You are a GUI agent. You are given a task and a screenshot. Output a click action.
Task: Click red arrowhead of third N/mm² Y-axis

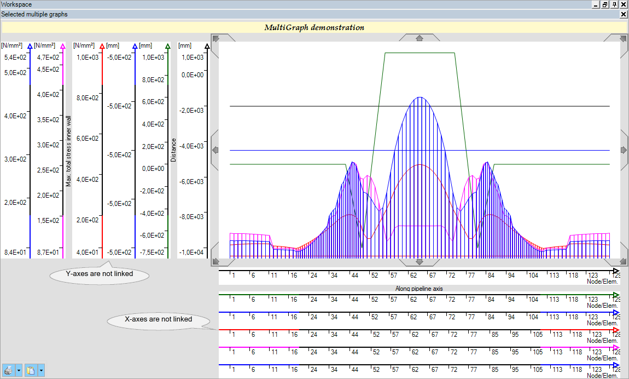(x=102, y=46)
